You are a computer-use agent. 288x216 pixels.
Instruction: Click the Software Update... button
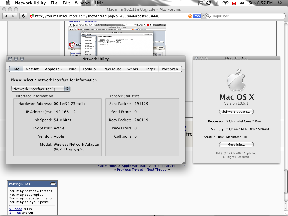coord(236,111)
